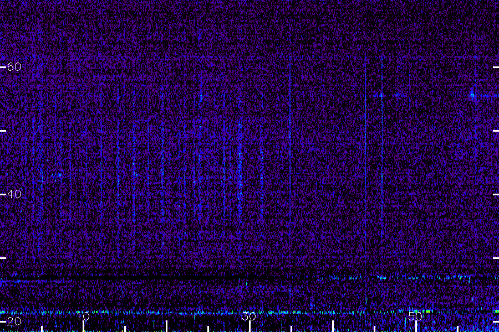This screenshot has height=332, width=499.
Task: Click the 60 label on the vertical axis
Action: pos(14,67)
